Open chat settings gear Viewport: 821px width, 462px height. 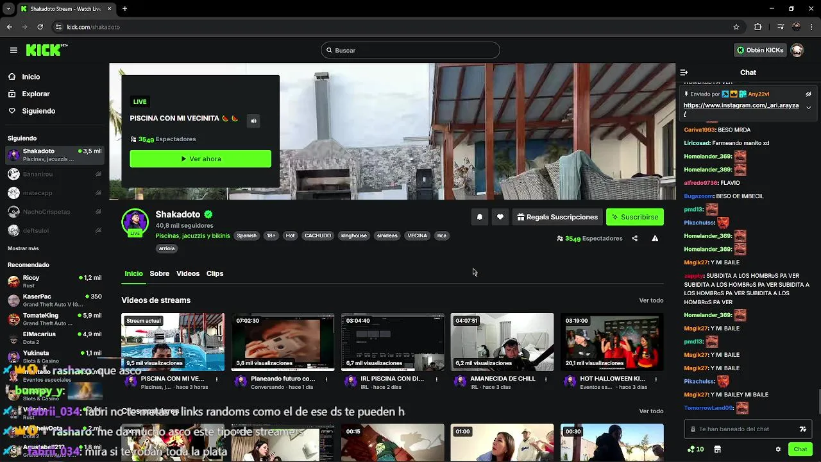[x=778, y=449]
